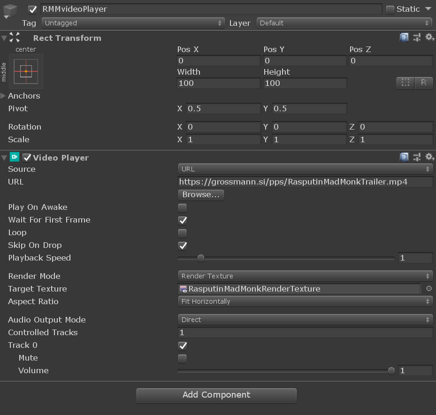Image resolution: width=436 pixels, height=415 pixels.
Task: Expand the Anchors section
Action: point(4,96)
